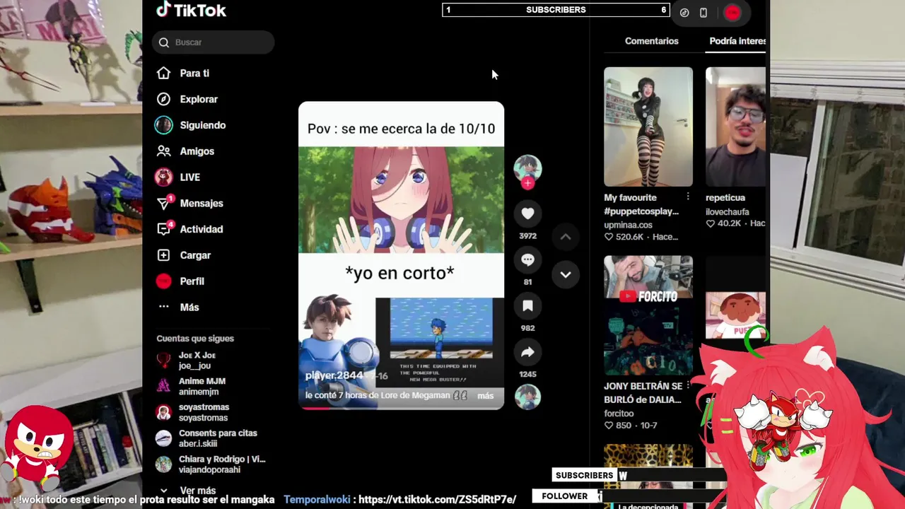Go to the previous video arrow
905x509 pixels.
tap(566, 237)
